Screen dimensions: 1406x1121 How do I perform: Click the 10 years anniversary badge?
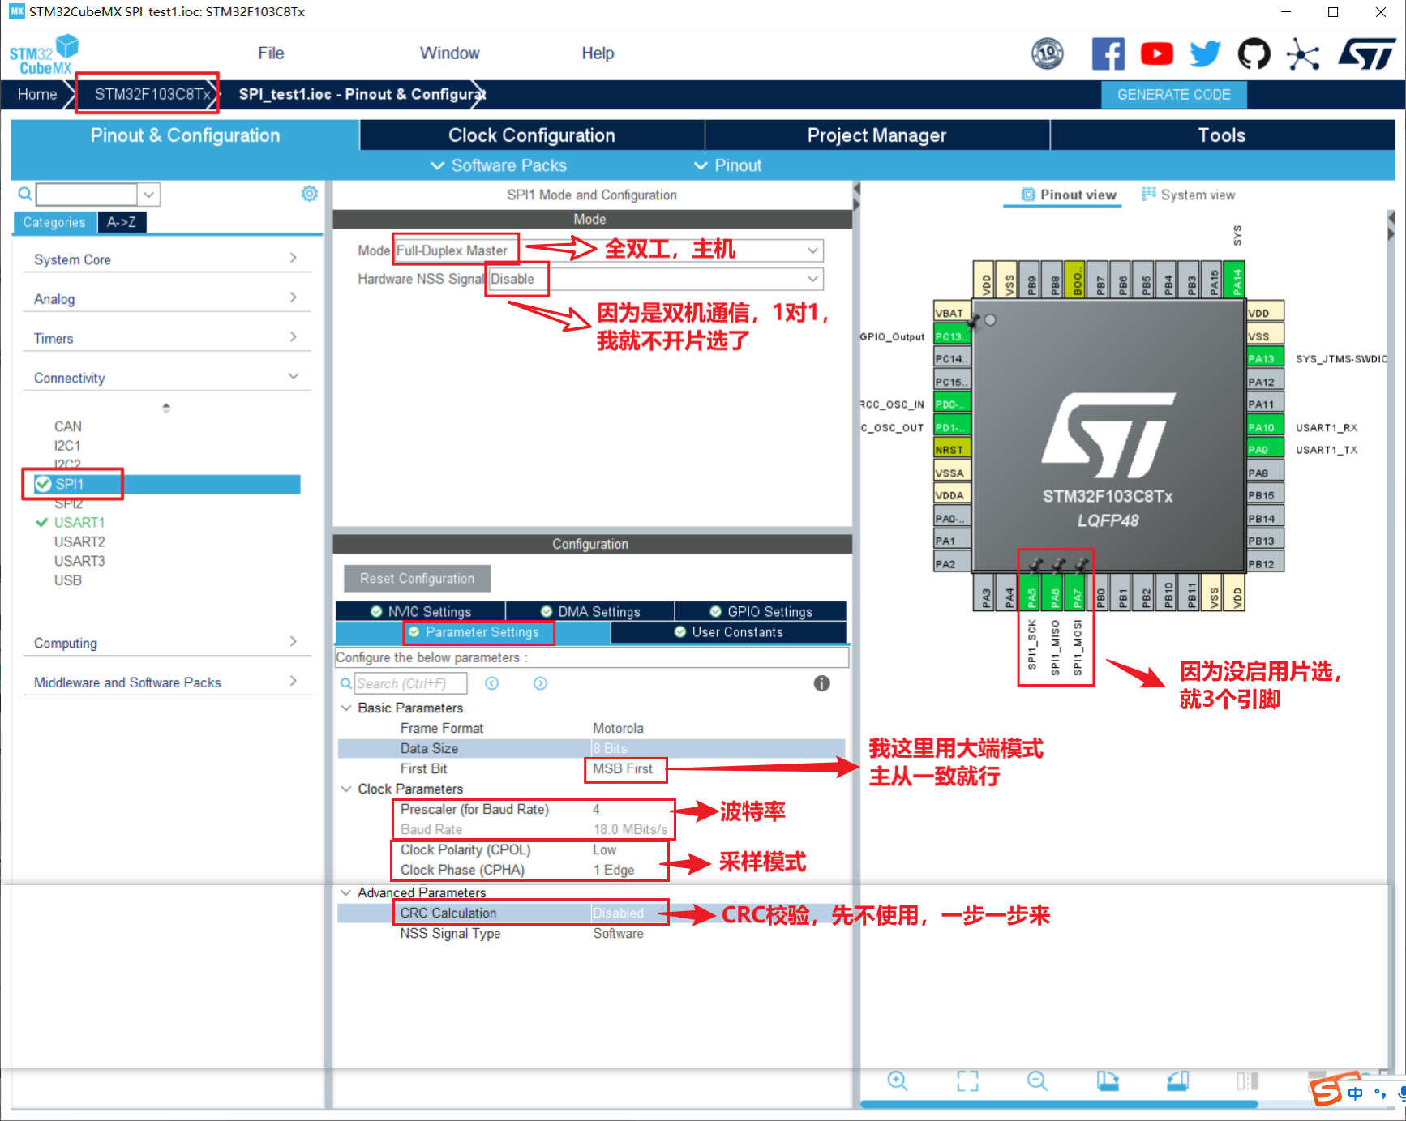(x=1048, y=54)
